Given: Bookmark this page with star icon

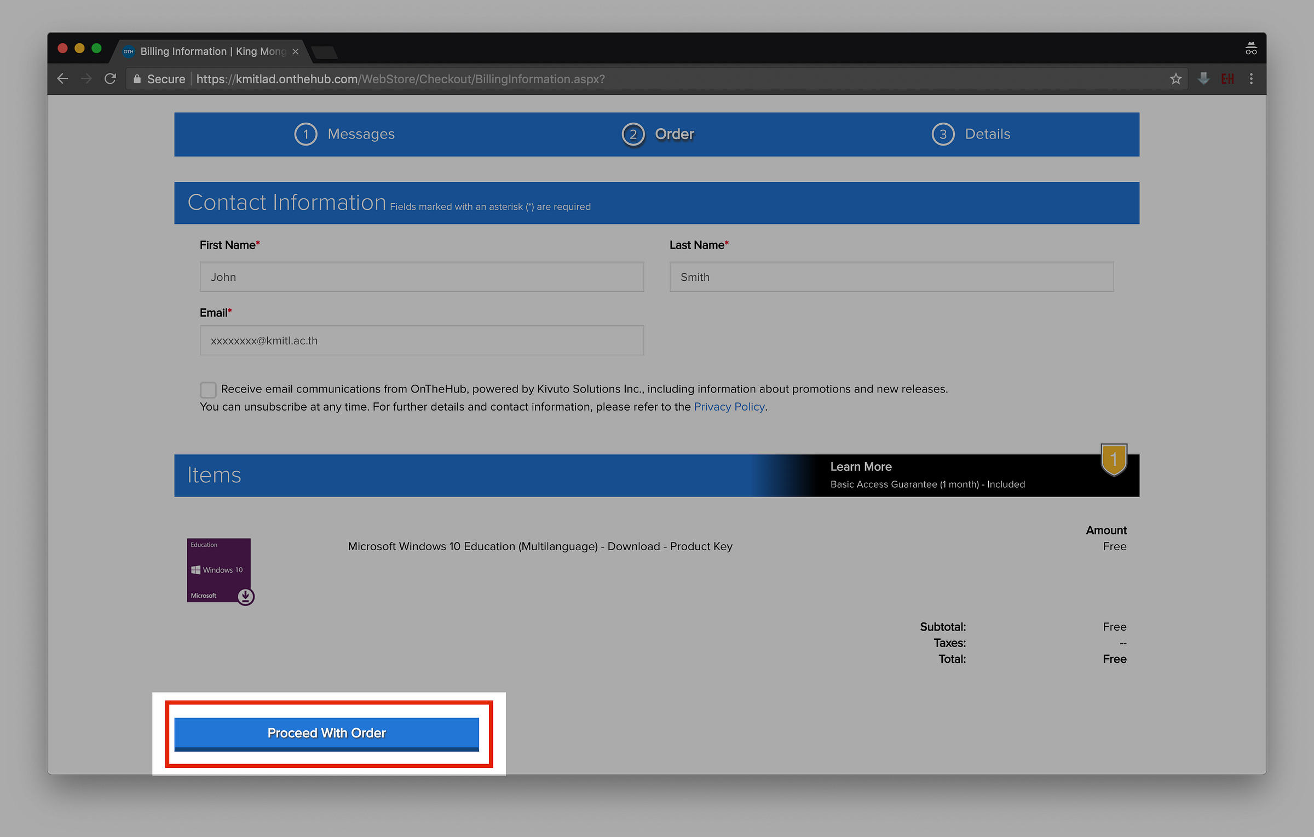Looking at the screenshot, I should coord(1175,79).
